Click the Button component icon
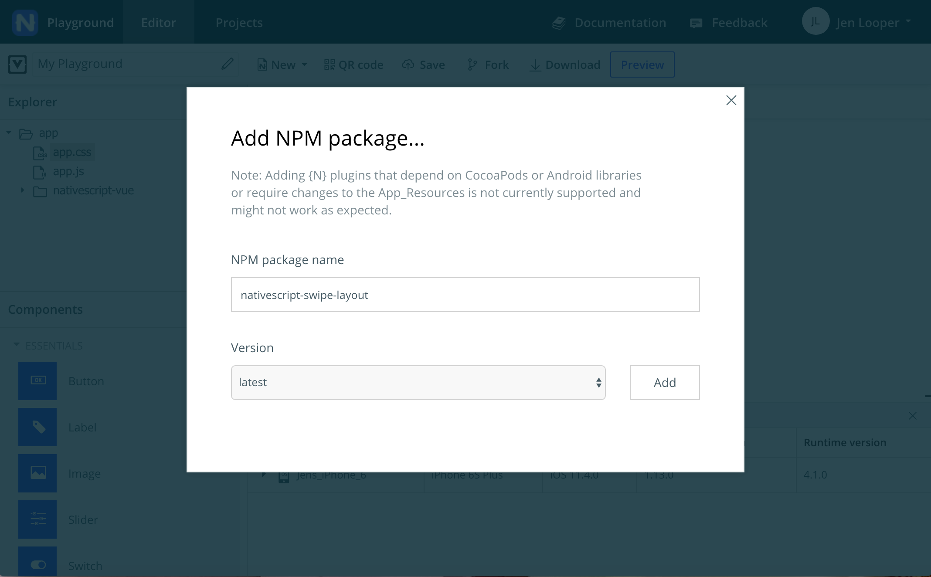Screen dimensions: 931x577 pyautogui.click(x=37, y=381)
